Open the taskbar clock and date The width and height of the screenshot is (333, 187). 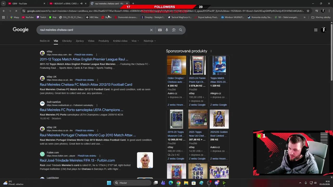324,183
